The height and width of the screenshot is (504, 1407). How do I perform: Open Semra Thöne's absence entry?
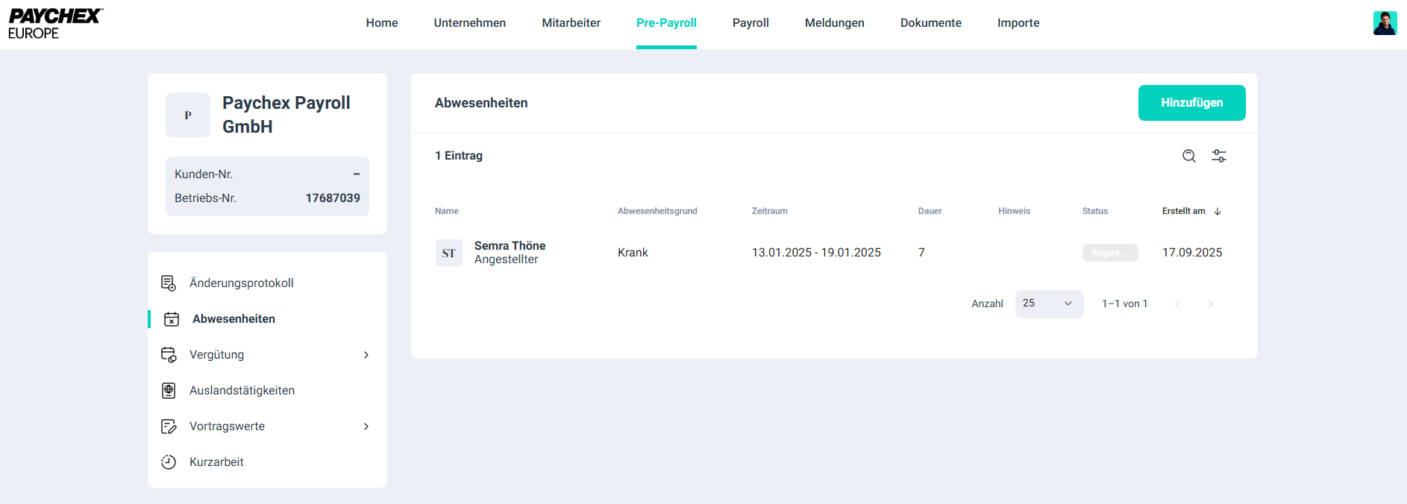tap(510, 246)
